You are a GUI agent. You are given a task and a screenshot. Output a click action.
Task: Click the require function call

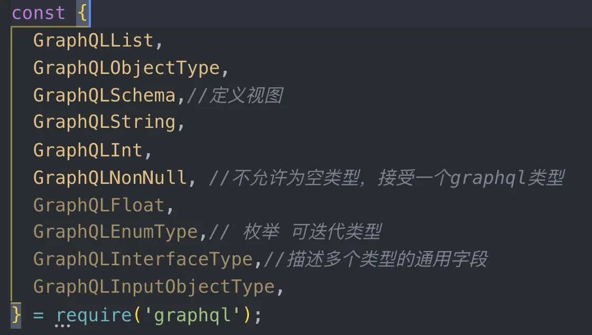pos(93,315)
